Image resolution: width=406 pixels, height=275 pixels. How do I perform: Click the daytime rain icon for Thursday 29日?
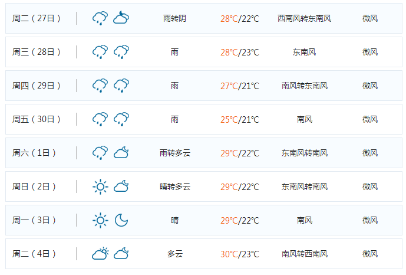coord(100,86)
